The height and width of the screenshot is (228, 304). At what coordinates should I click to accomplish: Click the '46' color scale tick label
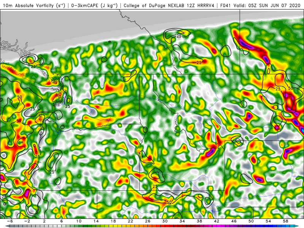[234, 221]
